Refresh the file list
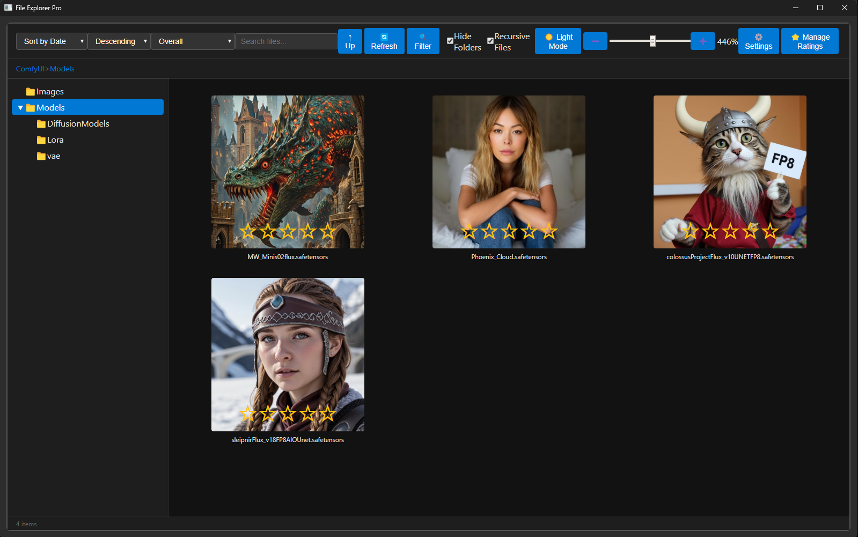Screen dimensions: 858x537 (384, 41)
